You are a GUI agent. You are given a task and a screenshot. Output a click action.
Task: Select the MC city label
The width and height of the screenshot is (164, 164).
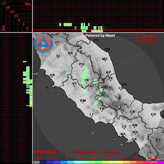(105, 59)
